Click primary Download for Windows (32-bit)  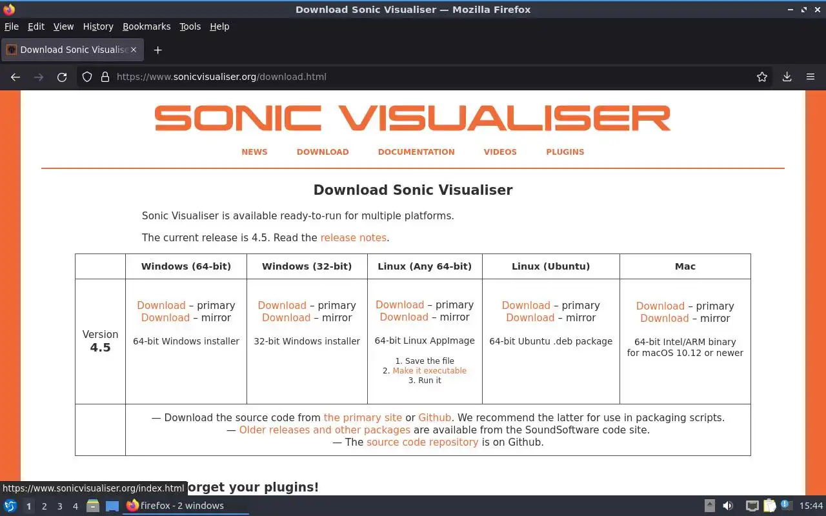tap(282, 306)
